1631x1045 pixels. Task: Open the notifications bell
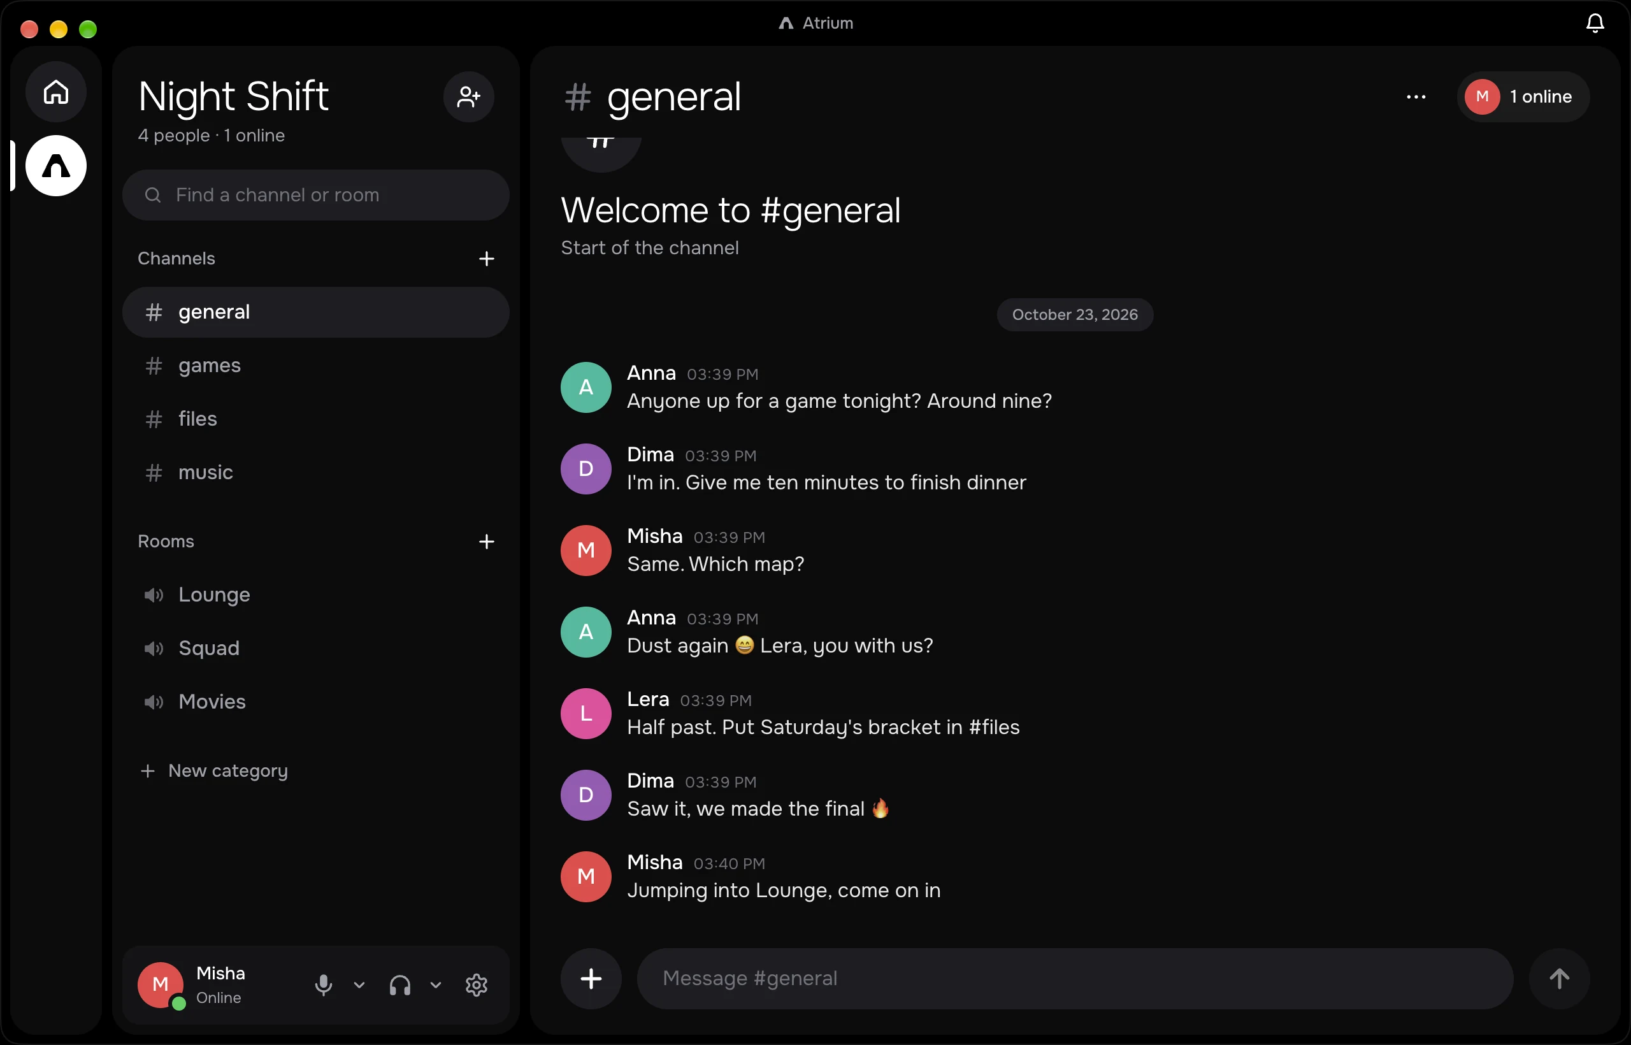click(x=1594, y=23)
